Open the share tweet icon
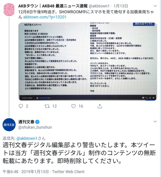 click(x=100, y=106)
